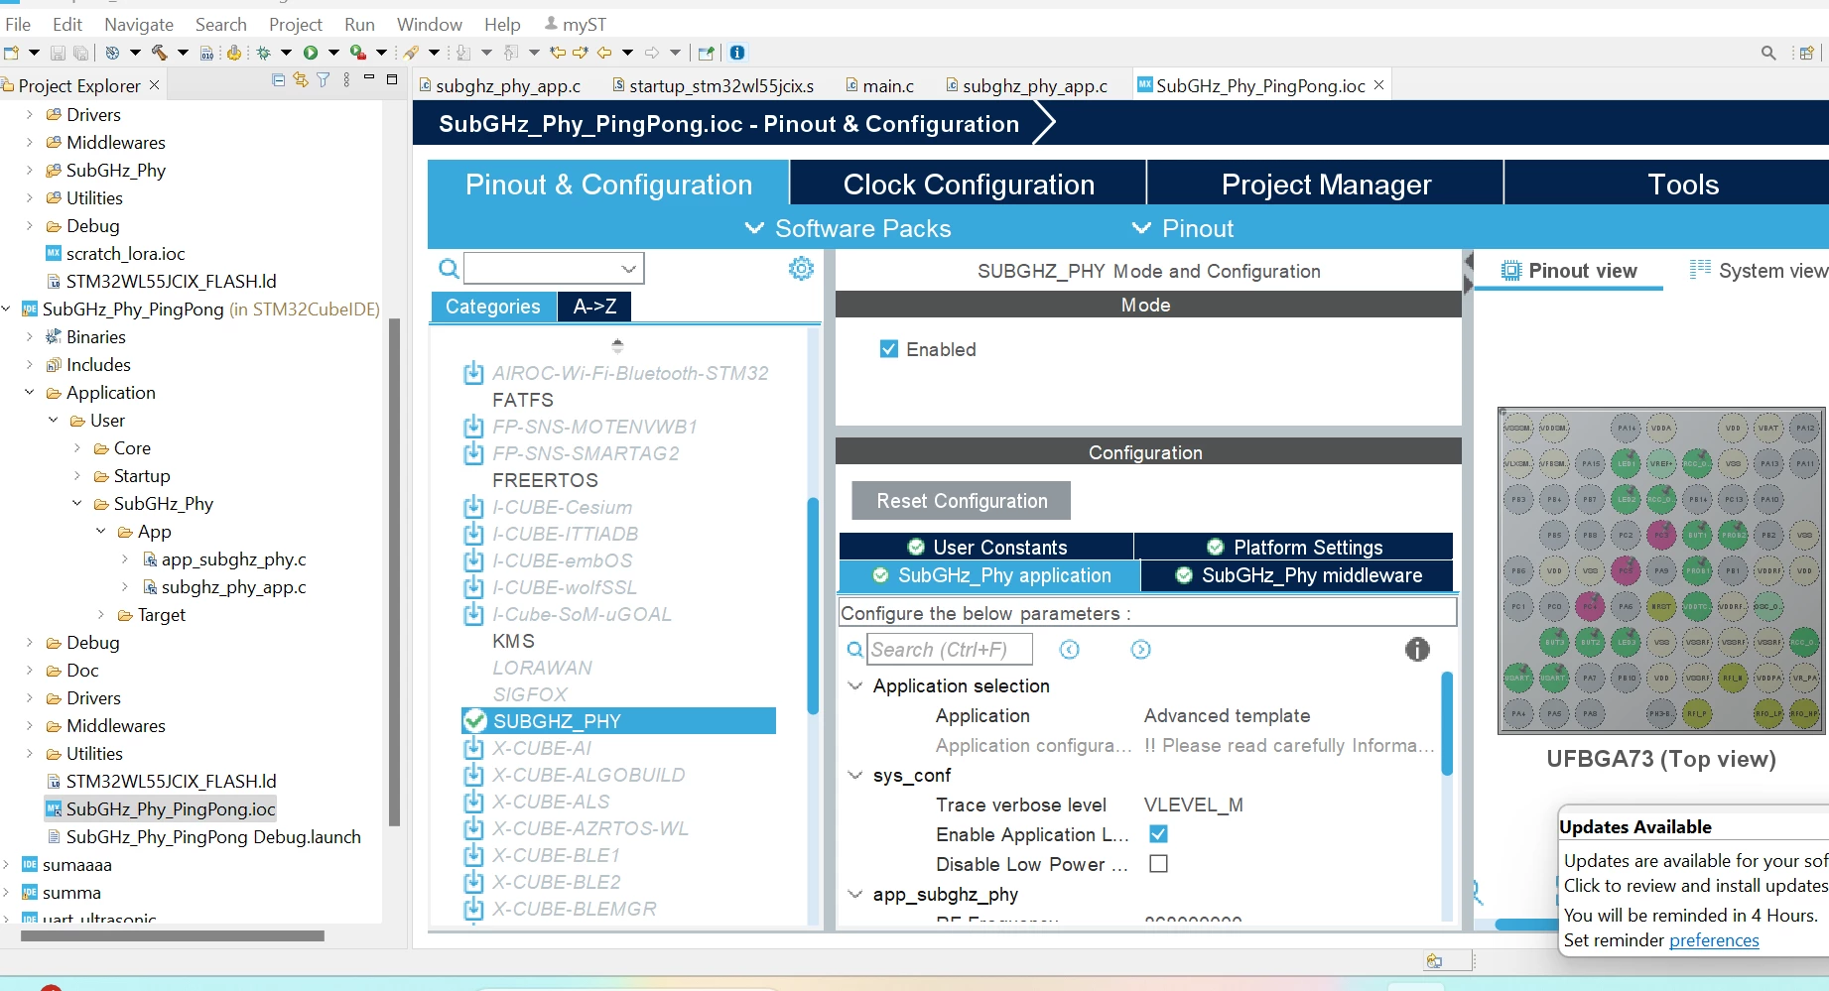Image resolution: width=1829 pixels, height=991 pixels.
Task: Click the Reset Configuration button
Action: pyautogui.click(x=962, y=501)
